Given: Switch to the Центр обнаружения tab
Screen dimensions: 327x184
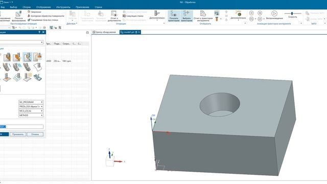Looking at the screenshot, I should pos(104,32).
